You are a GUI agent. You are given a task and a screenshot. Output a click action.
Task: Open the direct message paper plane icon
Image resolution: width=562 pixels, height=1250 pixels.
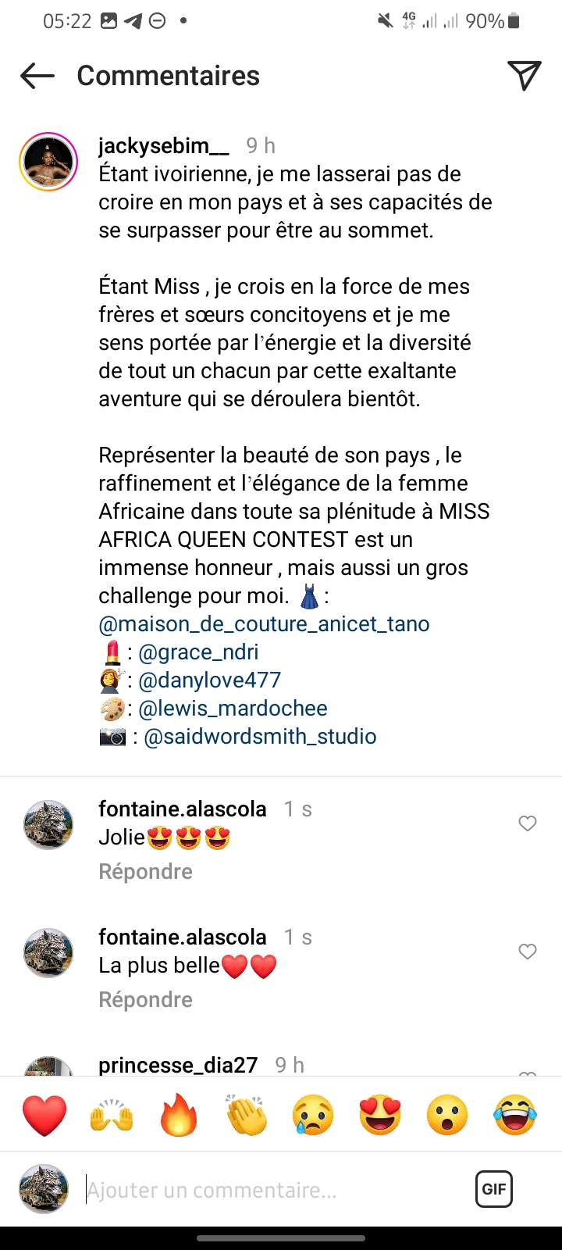point(525,75)
